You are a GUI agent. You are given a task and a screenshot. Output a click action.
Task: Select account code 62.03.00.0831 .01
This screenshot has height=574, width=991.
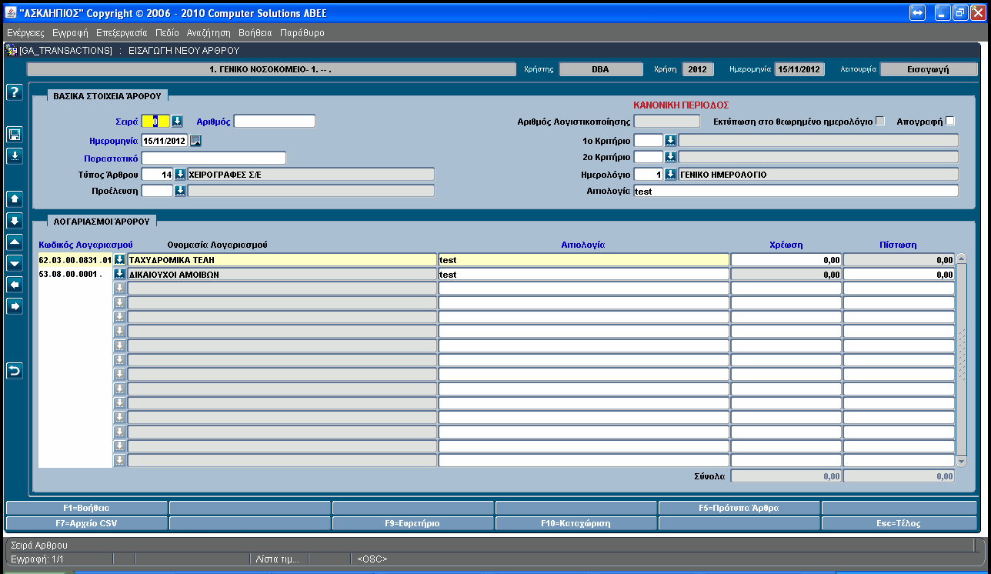(75, 260)
